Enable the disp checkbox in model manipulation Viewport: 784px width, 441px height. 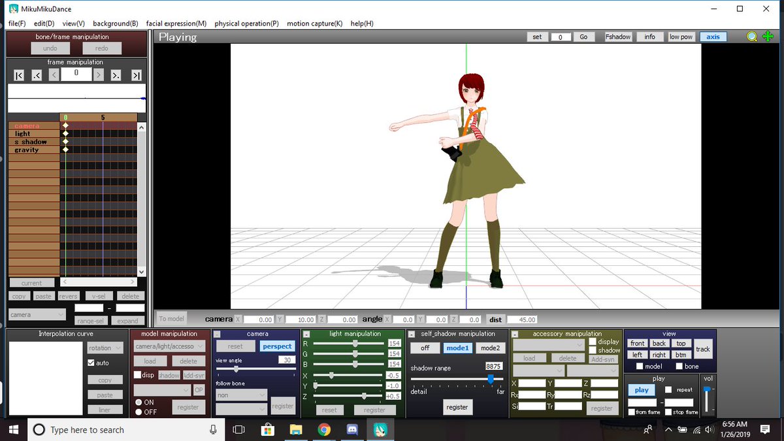137,375
